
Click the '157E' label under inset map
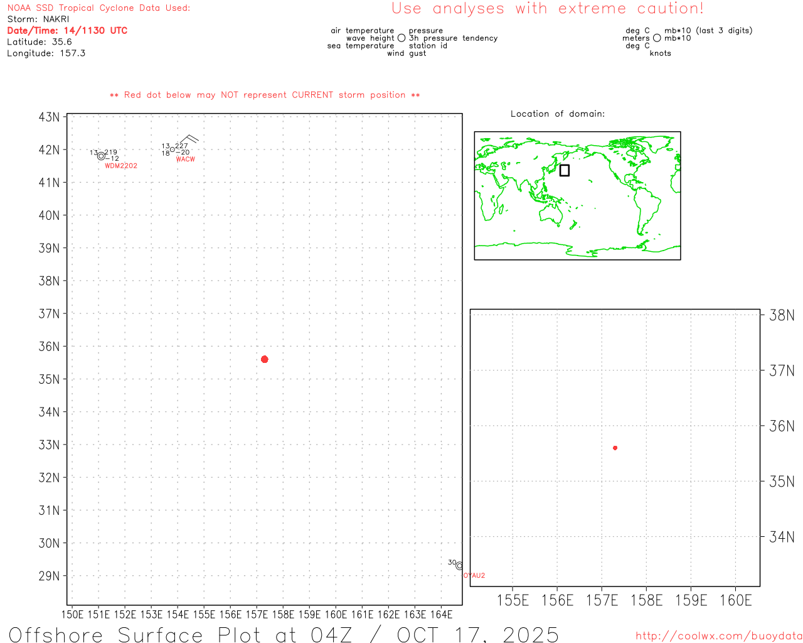[602, 601]
